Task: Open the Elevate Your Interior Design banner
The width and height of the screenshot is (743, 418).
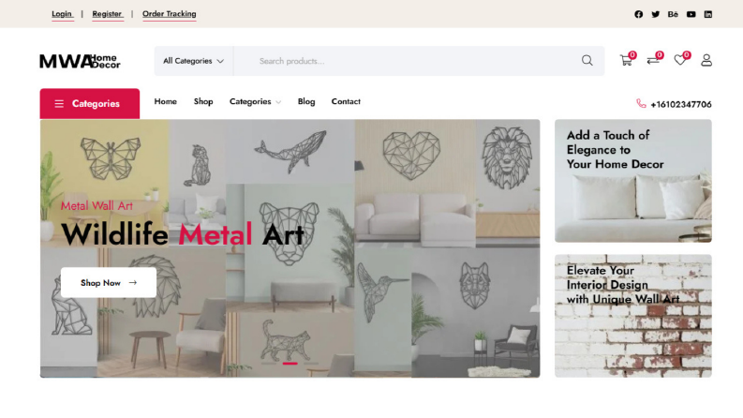Action: (633, 316)
